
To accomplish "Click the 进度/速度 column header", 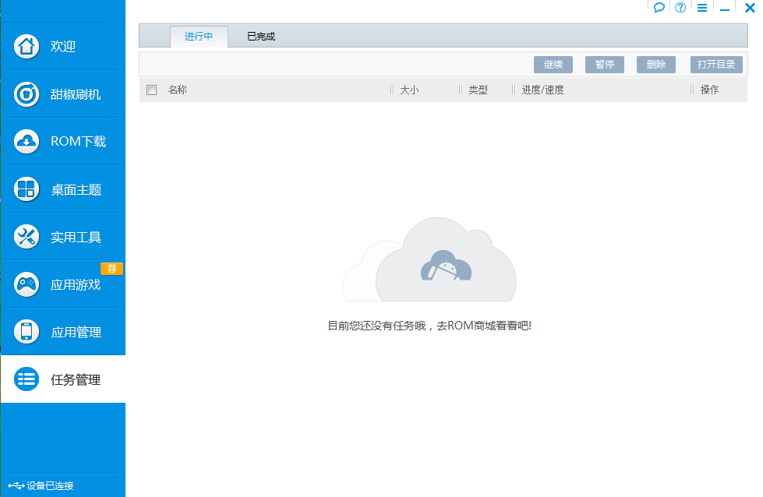I will [542, 90].
